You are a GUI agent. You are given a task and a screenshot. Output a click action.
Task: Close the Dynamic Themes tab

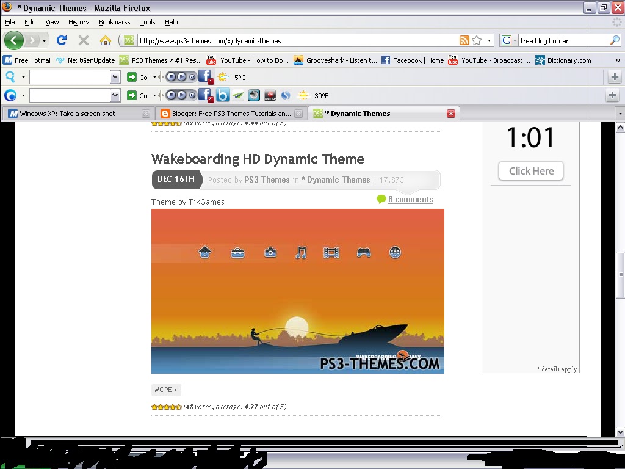(451, 114)
